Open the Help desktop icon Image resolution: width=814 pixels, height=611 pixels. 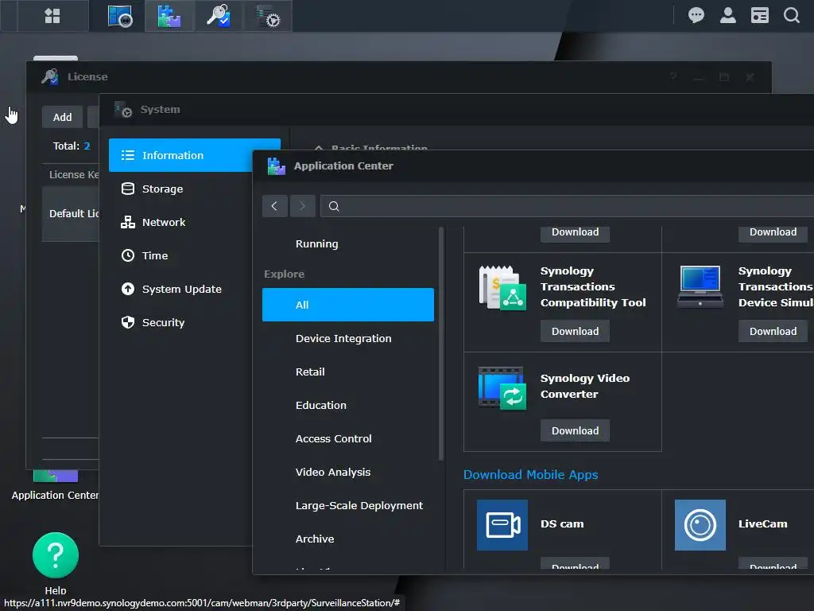pyautogui.click(x=56, y=556)
